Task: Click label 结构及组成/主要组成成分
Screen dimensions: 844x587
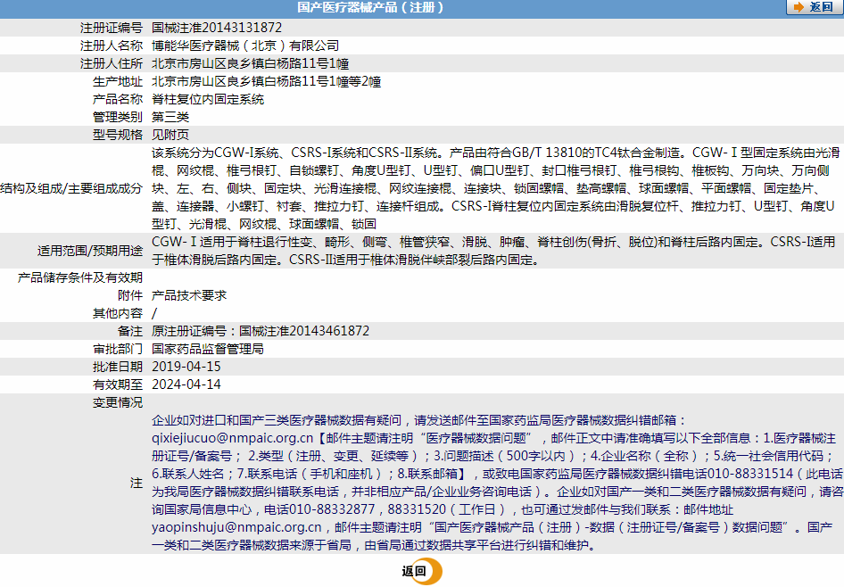Action: pos(71,188)
